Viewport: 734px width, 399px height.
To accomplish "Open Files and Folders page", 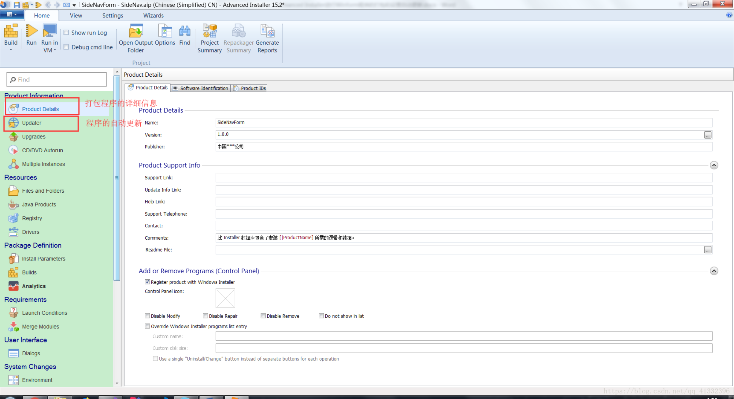I will 43,191.
